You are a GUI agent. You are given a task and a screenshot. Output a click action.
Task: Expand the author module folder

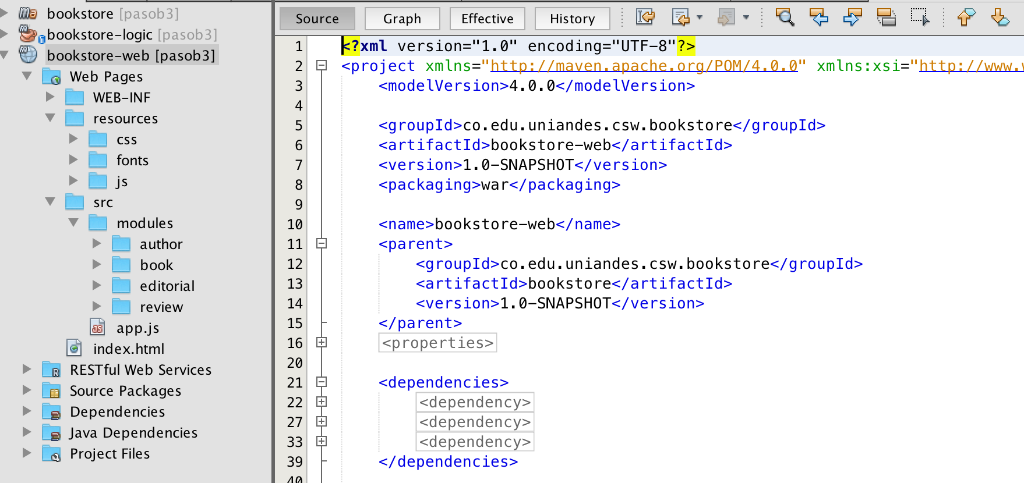(97, 244)
